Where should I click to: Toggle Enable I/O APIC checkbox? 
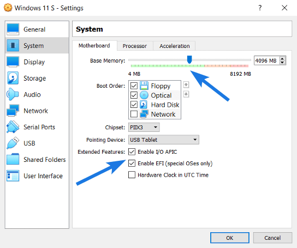tap(132, 152)
